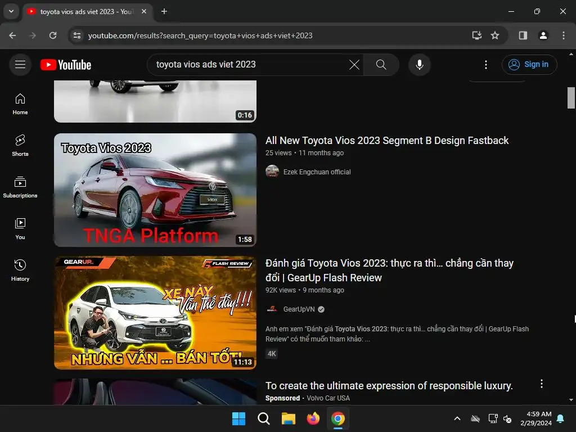
Task: Click the YouTube logo
Action: tap(66, 65)
